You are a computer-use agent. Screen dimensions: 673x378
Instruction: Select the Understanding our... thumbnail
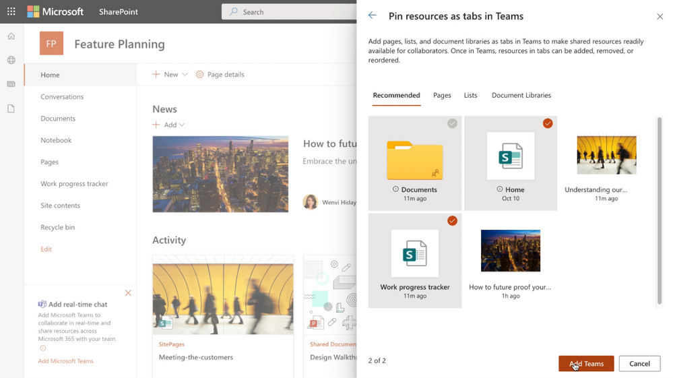[606, 155]
